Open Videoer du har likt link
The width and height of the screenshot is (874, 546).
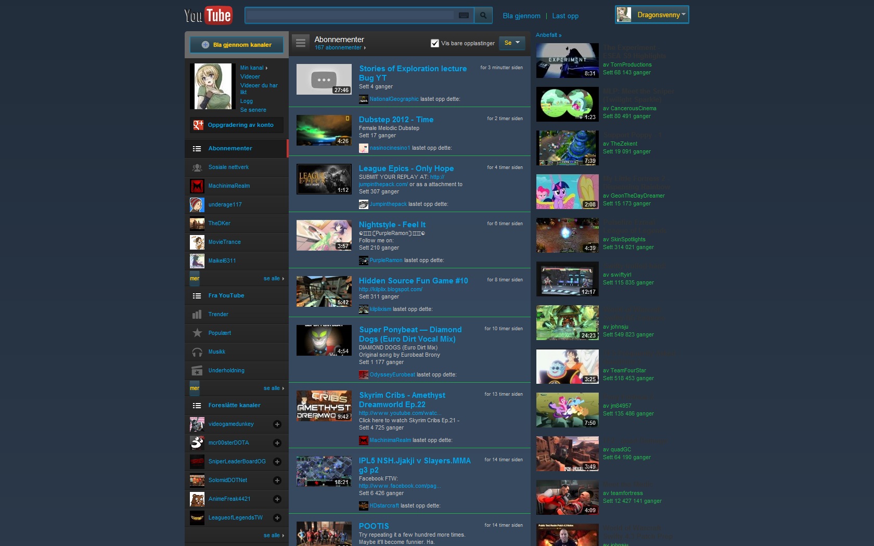(x=259, y=88)
